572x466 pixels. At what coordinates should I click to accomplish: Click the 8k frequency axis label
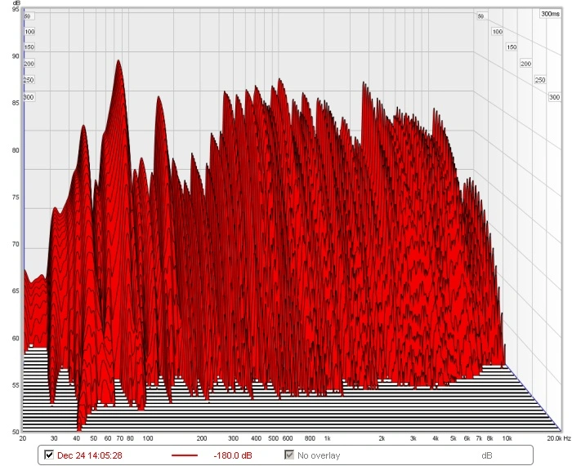(x=490, y=438)
